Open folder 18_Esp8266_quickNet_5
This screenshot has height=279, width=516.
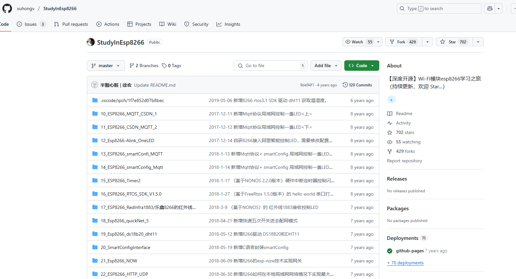coord(125,221)
